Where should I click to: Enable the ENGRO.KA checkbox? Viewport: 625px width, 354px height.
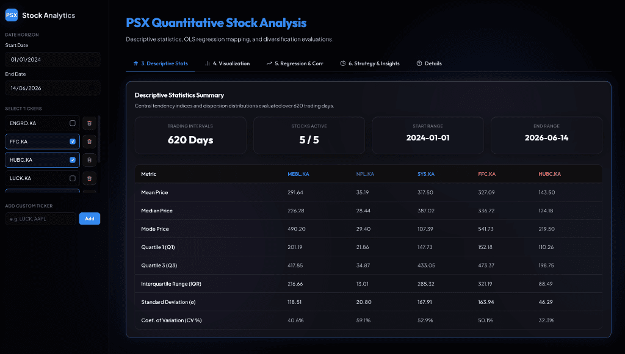click(x=73, y=123)
